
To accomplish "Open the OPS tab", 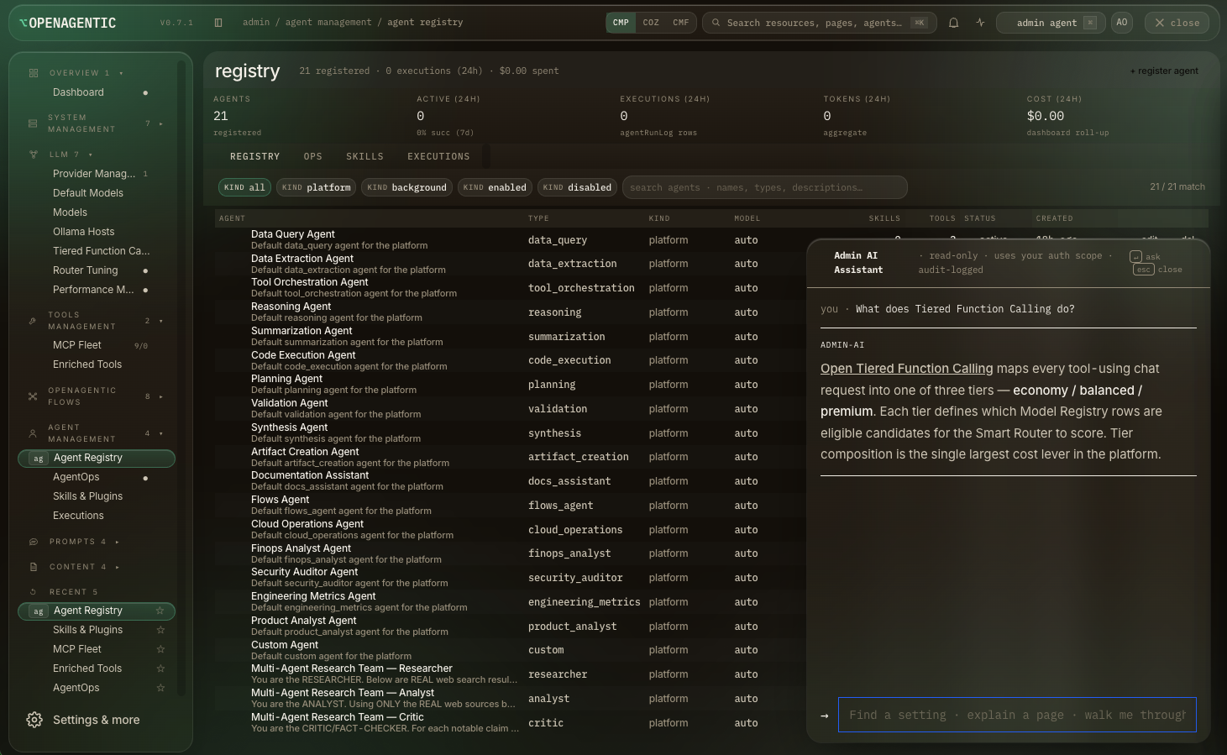I will pos(313,157).
